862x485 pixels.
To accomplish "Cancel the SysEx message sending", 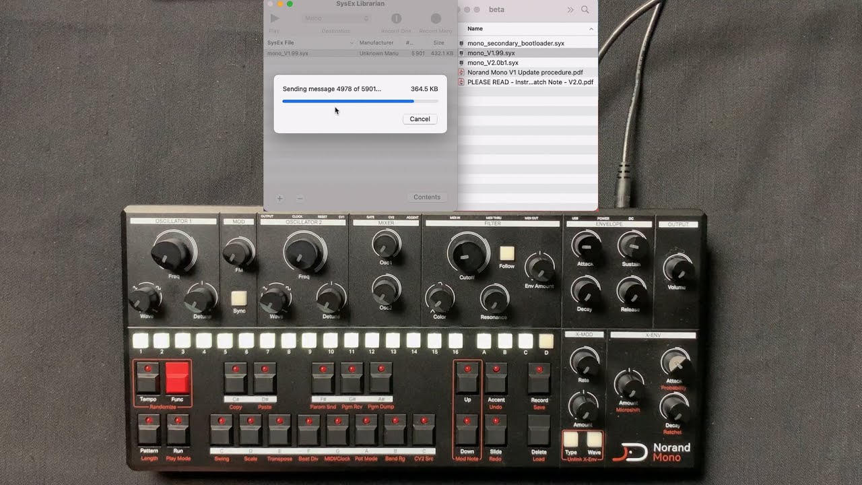I will click(x=420, y=119).
